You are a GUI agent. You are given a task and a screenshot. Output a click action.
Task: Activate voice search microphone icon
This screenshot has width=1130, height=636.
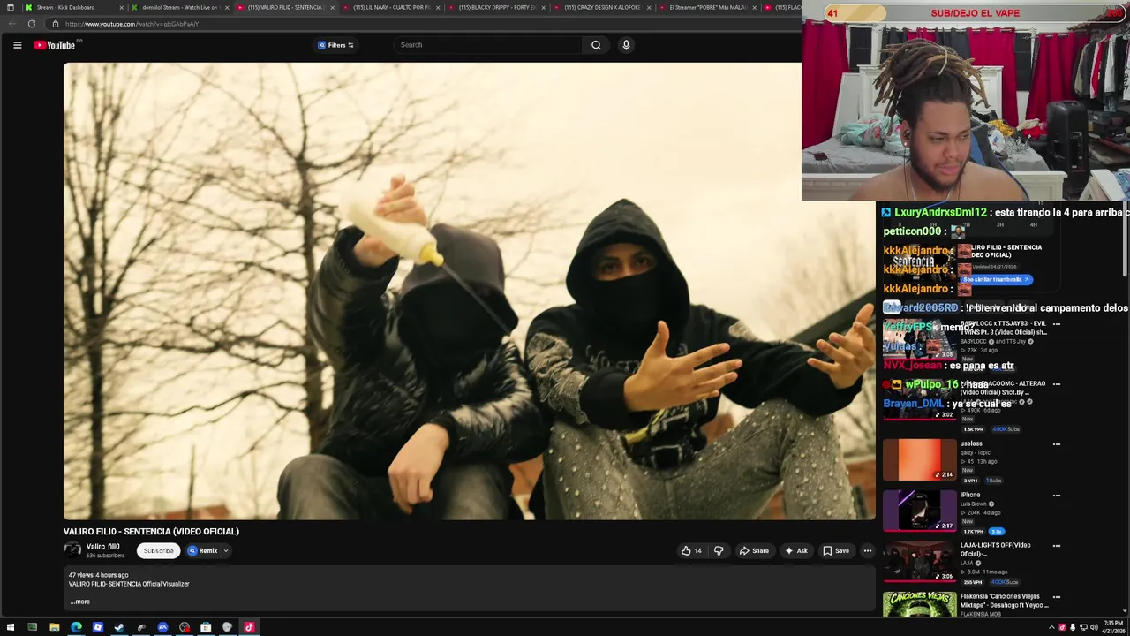coord(626,45)
